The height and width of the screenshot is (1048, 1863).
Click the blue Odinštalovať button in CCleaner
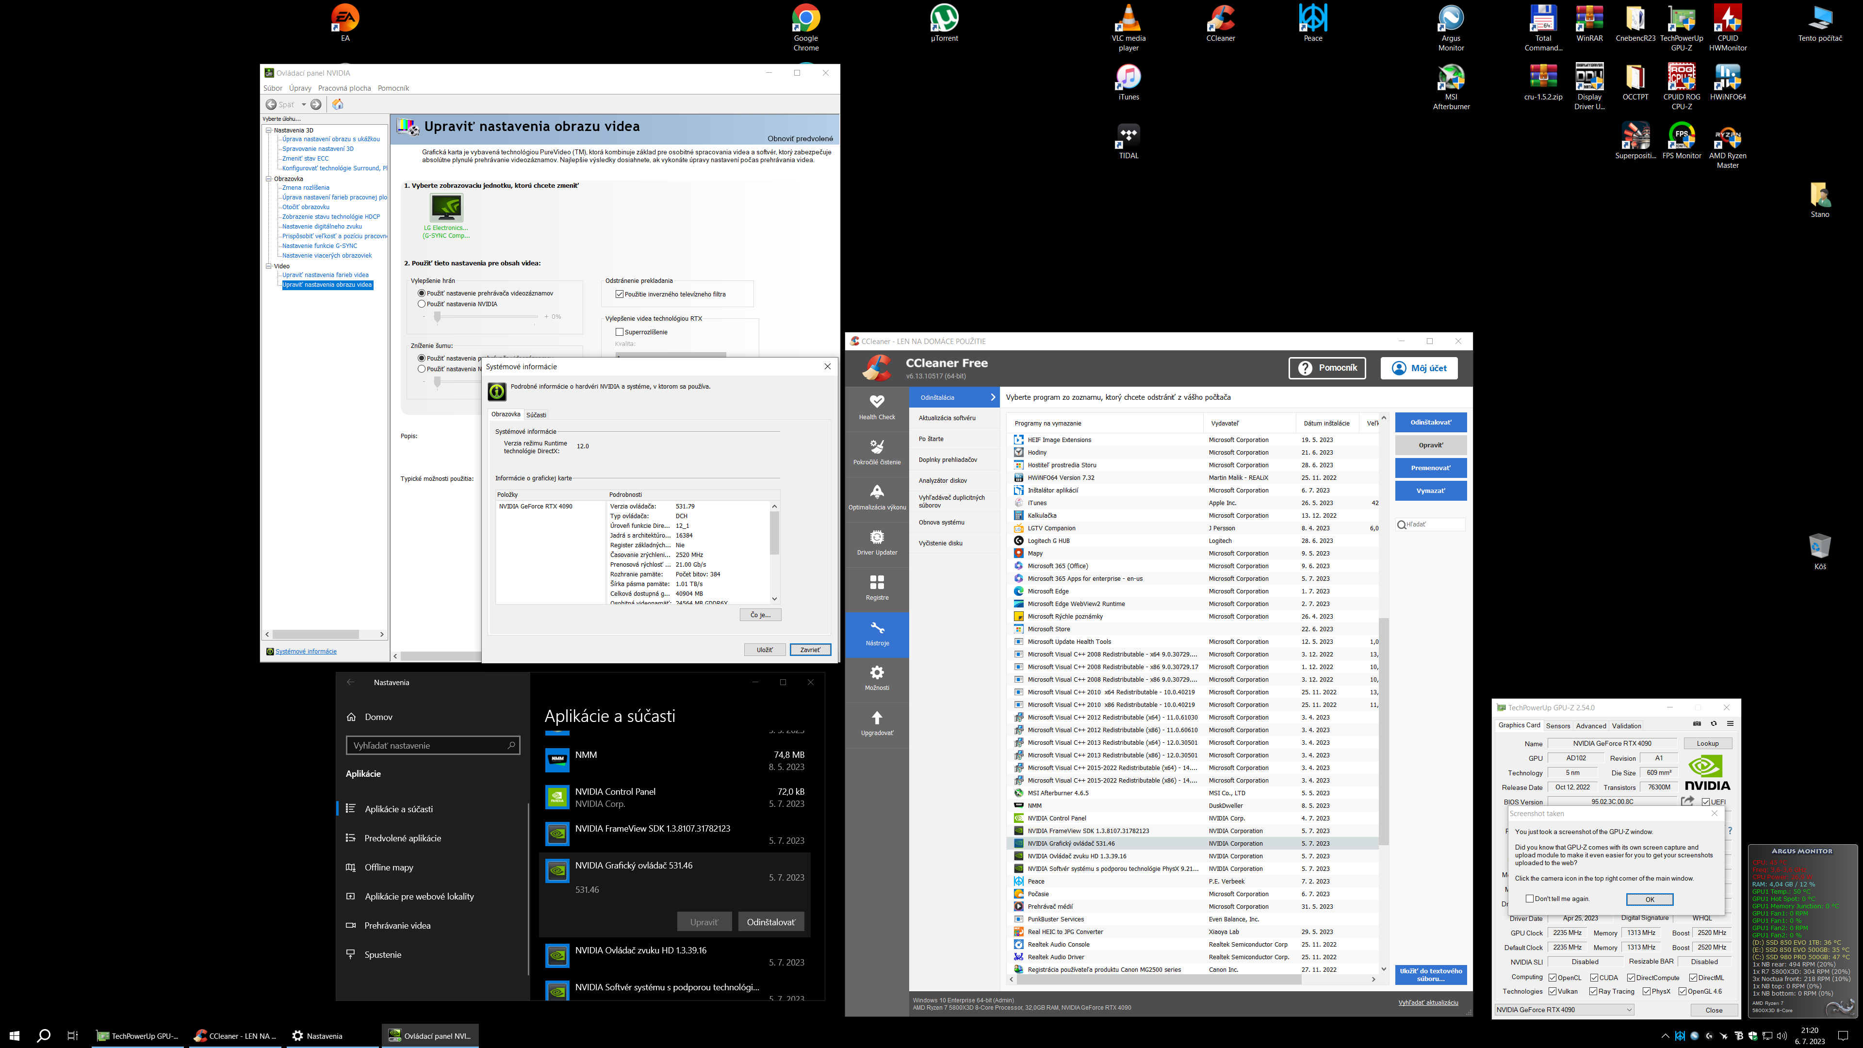click(1431, 423)
